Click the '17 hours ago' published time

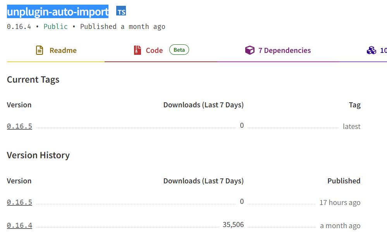340,203
